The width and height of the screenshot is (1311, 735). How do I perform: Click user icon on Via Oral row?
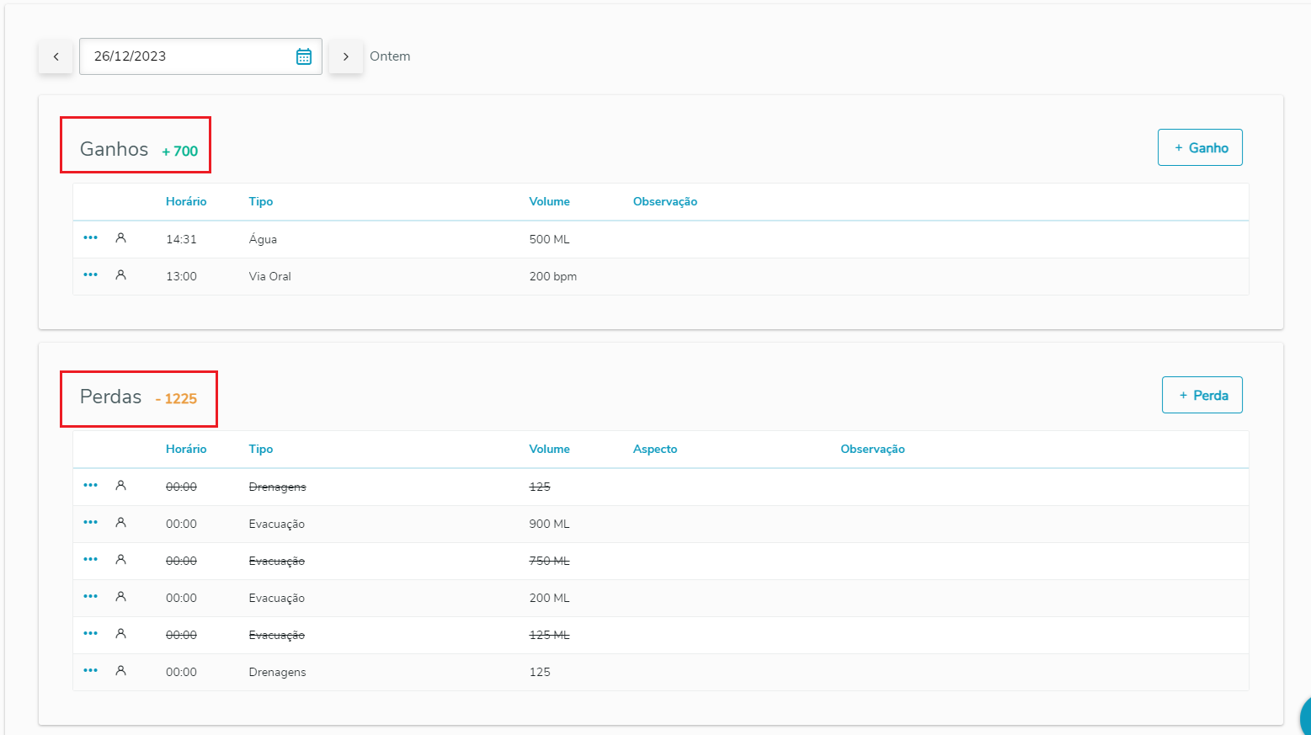(121, 275)
